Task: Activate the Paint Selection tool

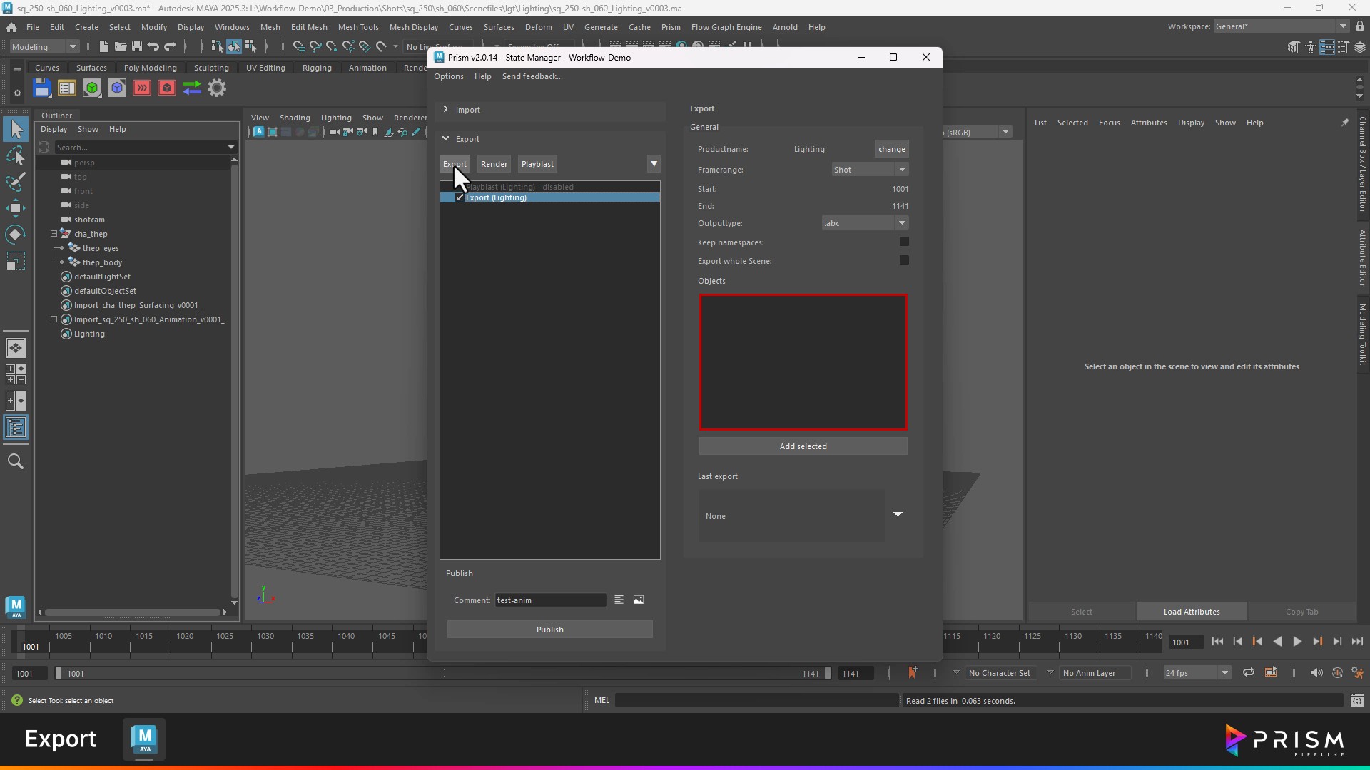Action: [x=16, y=183]
